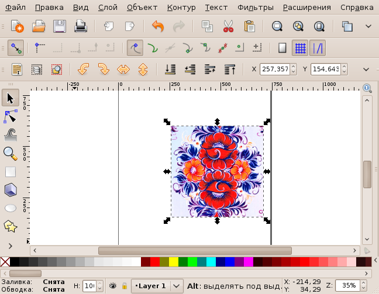Viewport: 379px width, 294px height.
Task: Select the Star polygon tool
Action: 11,226
